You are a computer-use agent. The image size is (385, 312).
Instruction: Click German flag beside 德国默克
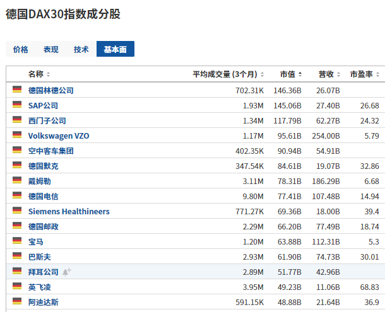(17, 165)
